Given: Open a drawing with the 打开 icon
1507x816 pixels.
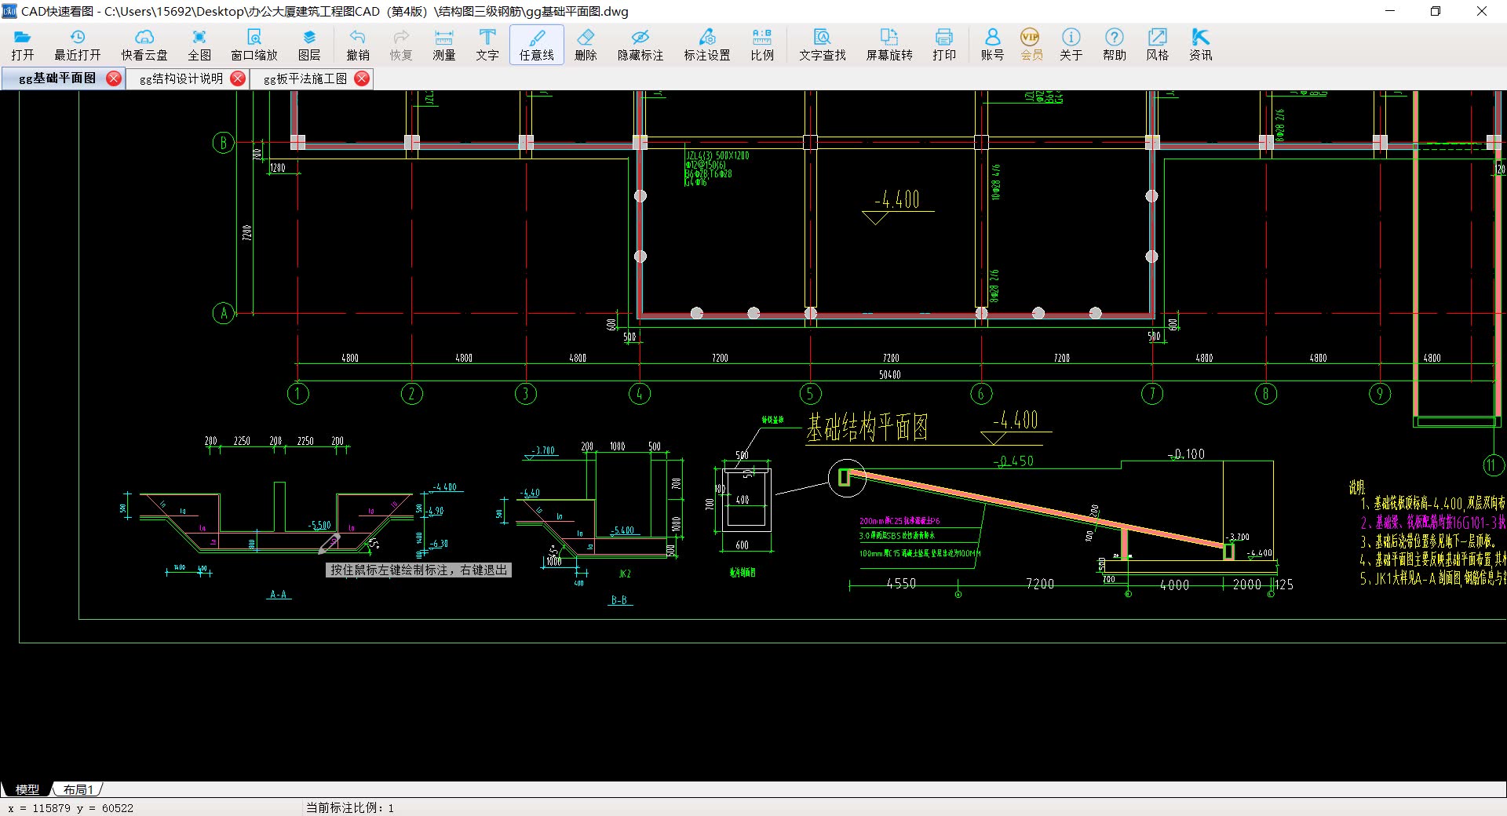Looking at the screenshot, I should 23,45.
